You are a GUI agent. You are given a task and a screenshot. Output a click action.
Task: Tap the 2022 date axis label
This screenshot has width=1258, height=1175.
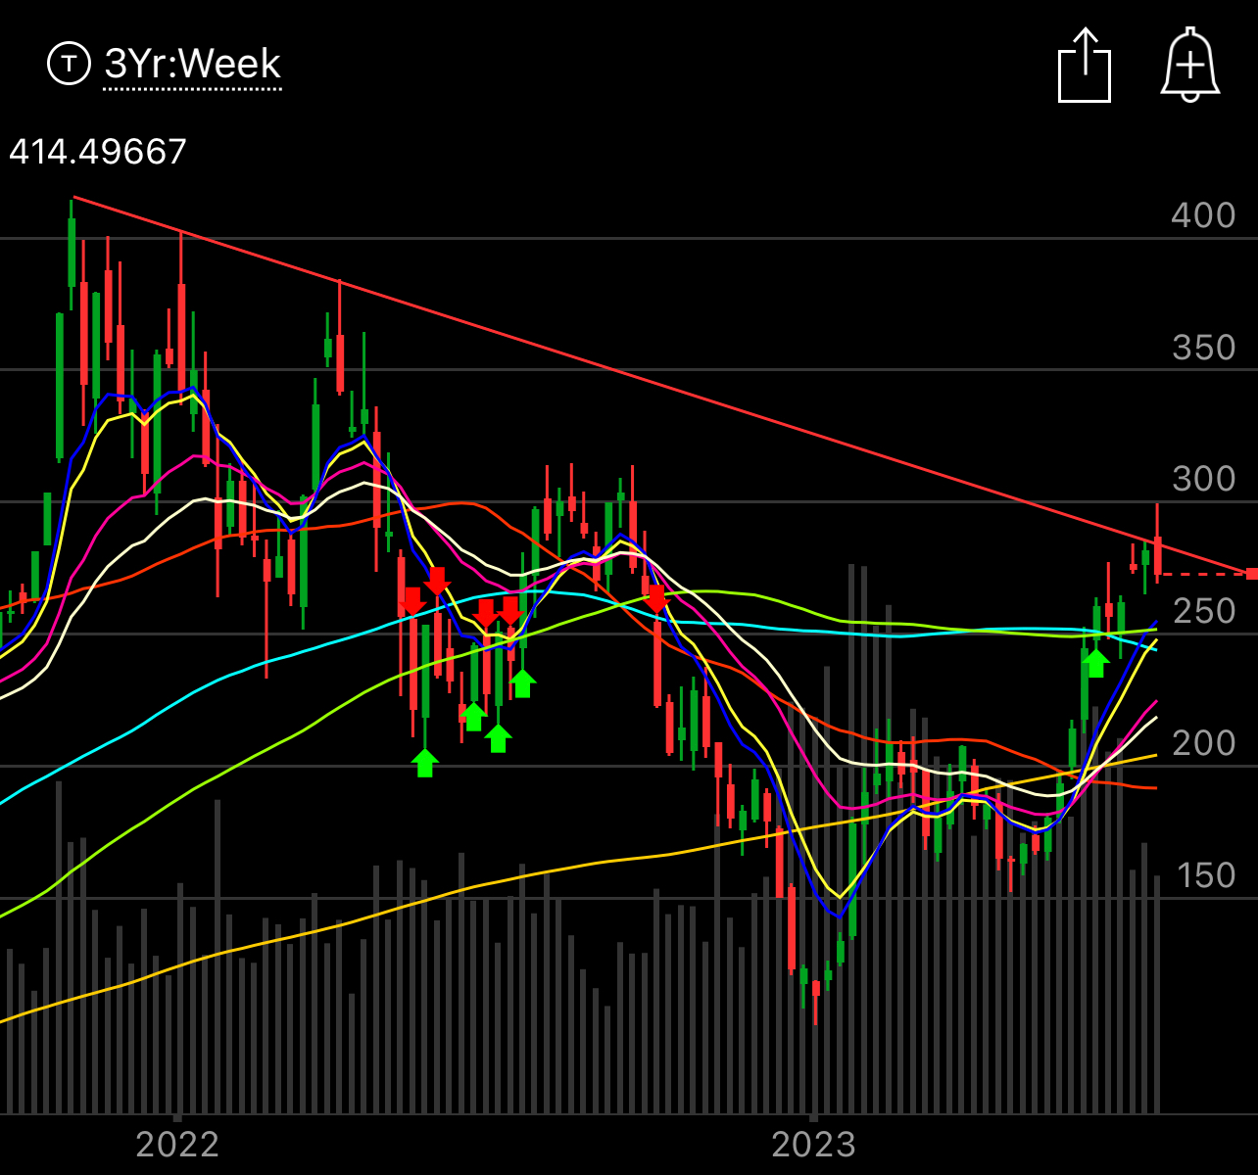click(177, 1145)
